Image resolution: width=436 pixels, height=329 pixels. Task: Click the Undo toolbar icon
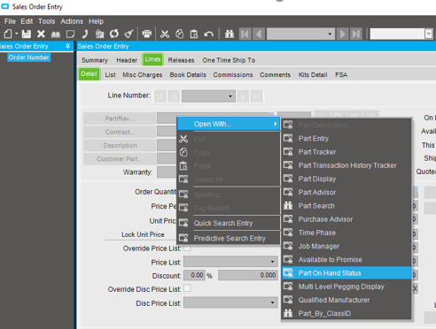point(208,34)
